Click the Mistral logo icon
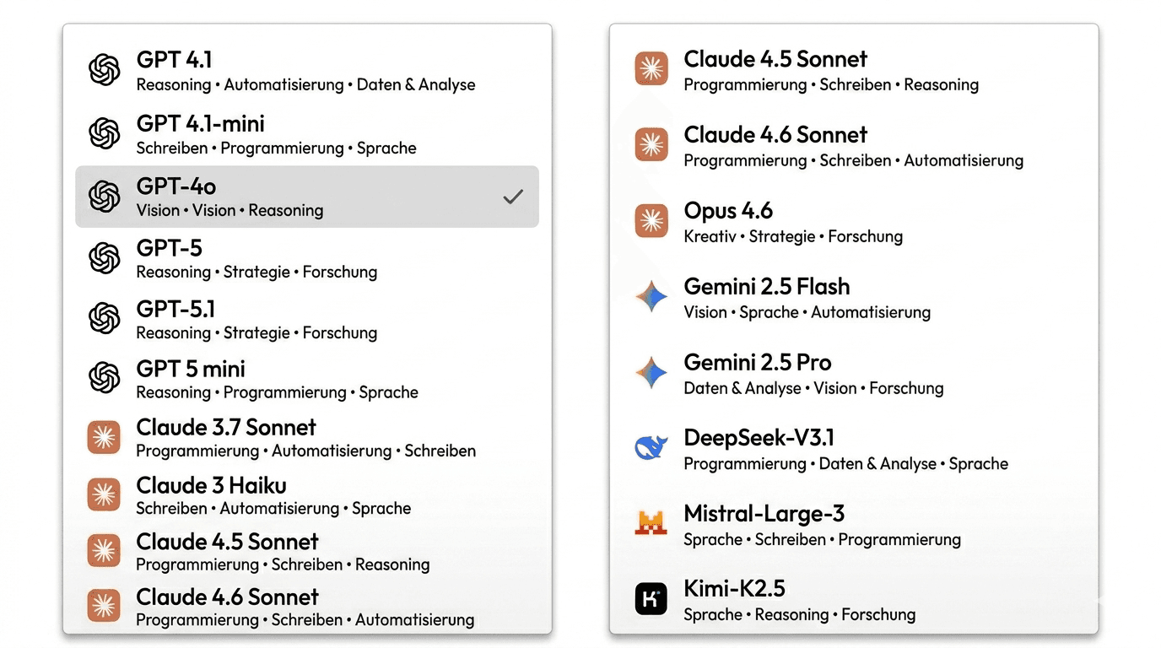This screenshot has width=1161, height=648. (x=651, y=524)
